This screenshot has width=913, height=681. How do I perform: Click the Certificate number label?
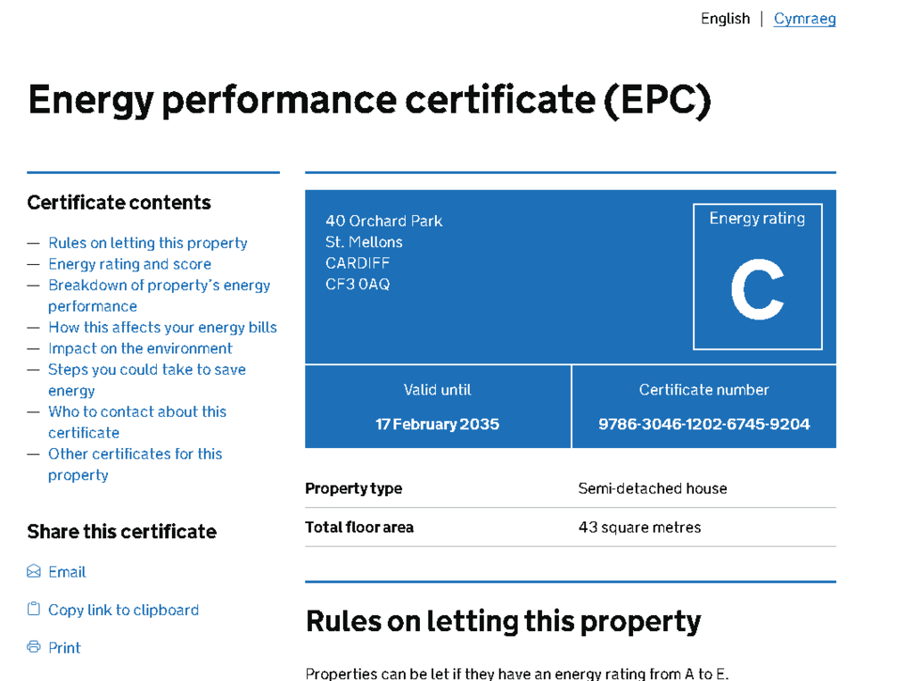coord(704,389)
